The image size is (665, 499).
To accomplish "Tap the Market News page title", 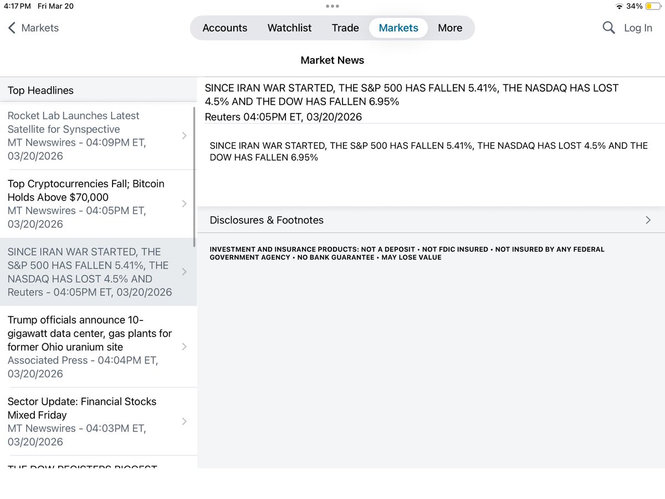I will click(x=332, y=60).
